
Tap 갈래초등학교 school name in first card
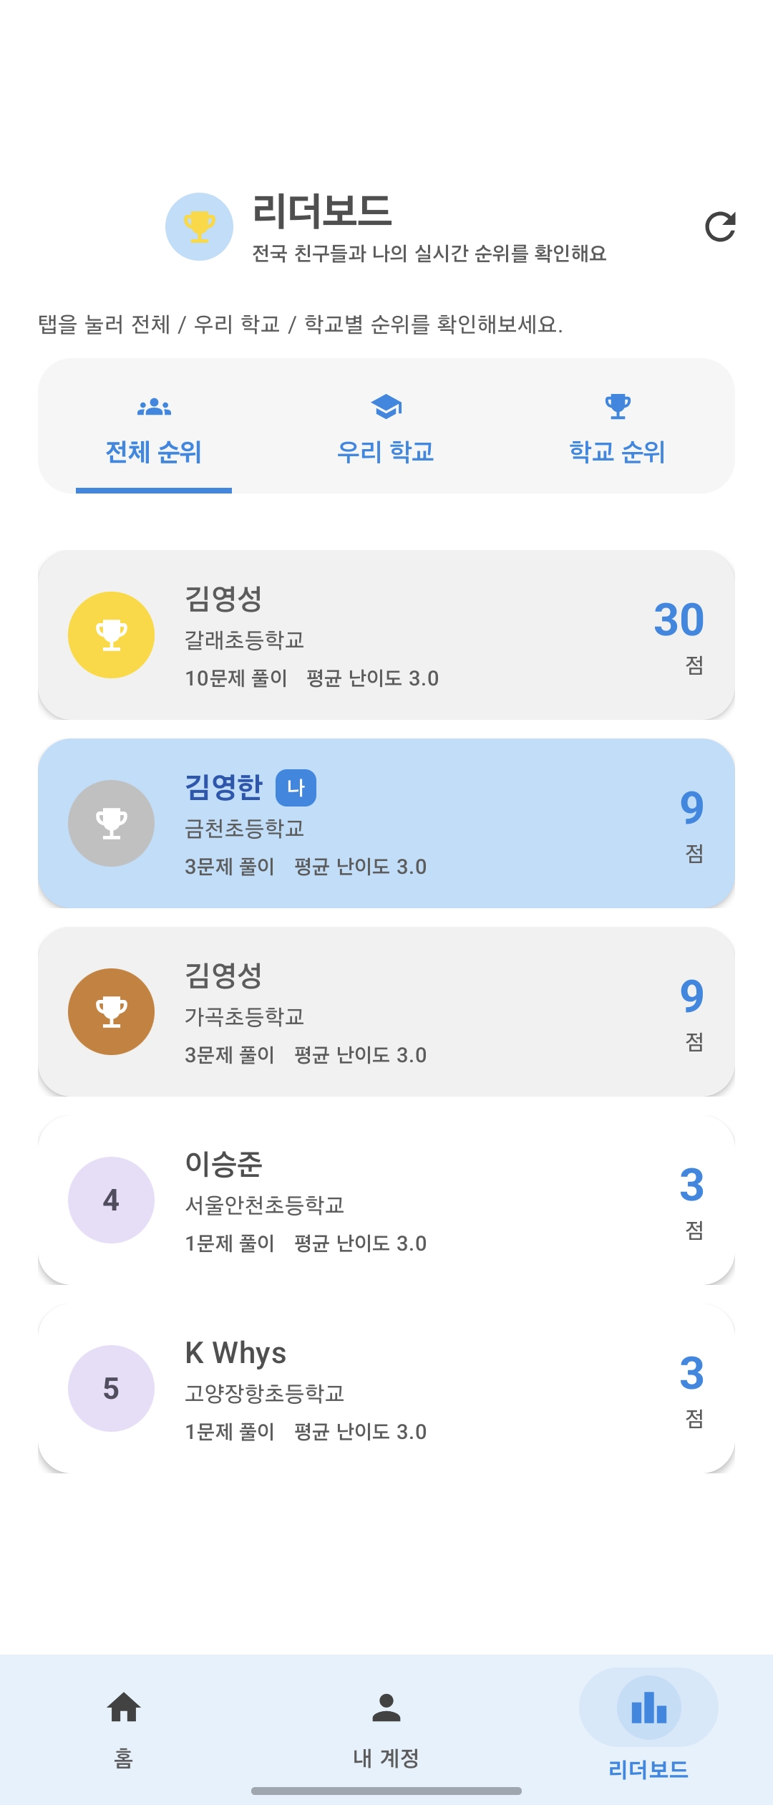tap(244, 640)
